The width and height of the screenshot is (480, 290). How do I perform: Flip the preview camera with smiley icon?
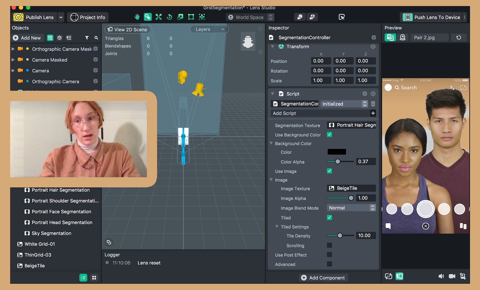pos(389,276)
